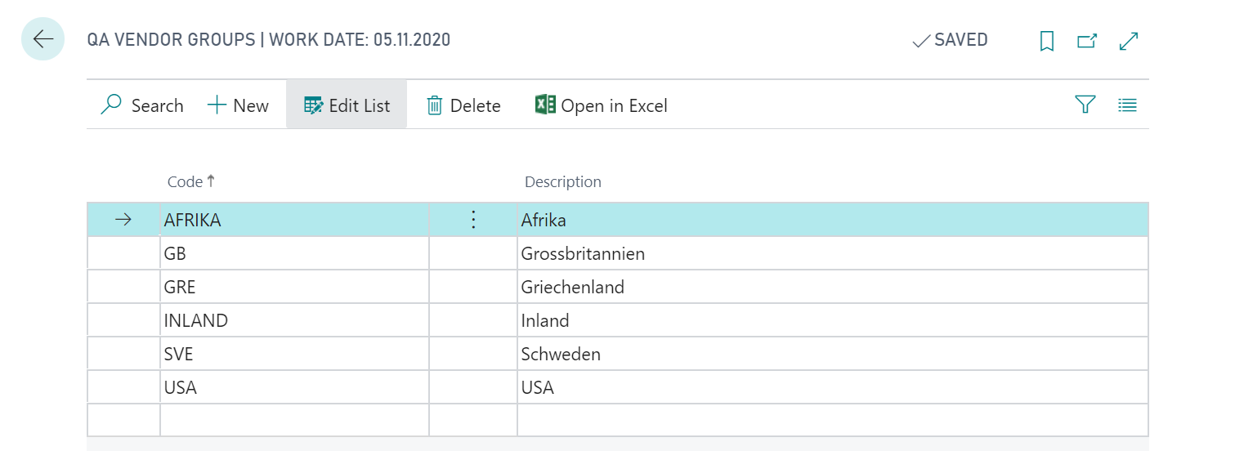Click the Grossbritannien description cell

tap(833, 253)
